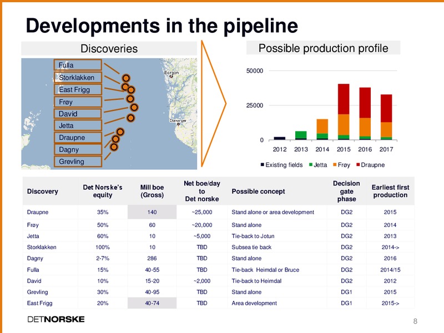The width and height of the screenshot is (444, 333).
Task: Click the orange Frøy legend swatch
Action: pyautogui.click(x=335, y=164)
